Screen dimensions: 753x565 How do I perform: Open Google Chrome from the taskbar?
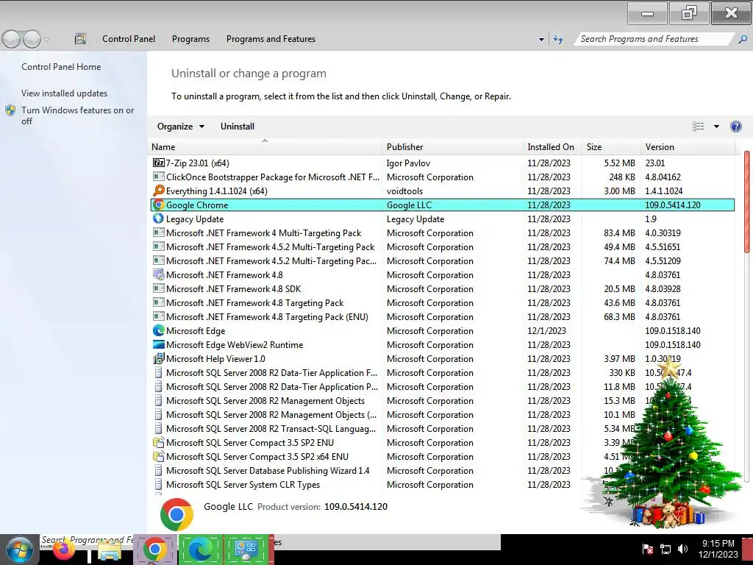(154, 550)
